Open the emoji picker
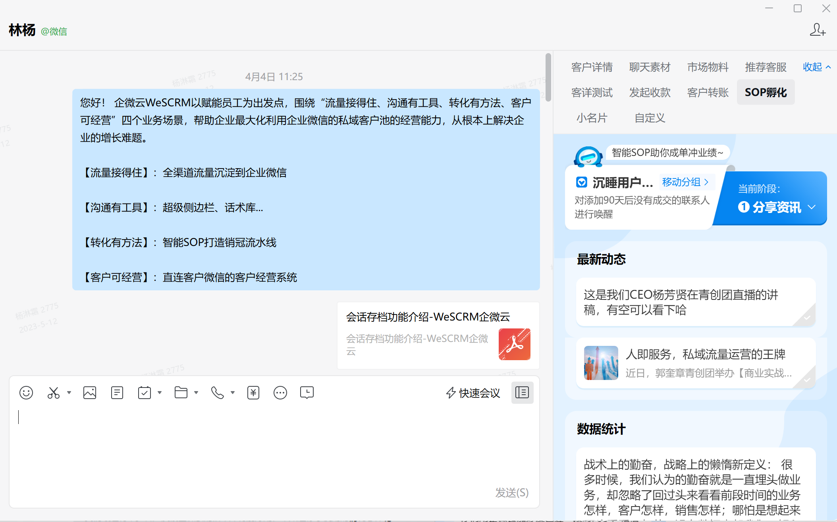The width and height of the screenshot is (837, 522). [x=26, y=393]
